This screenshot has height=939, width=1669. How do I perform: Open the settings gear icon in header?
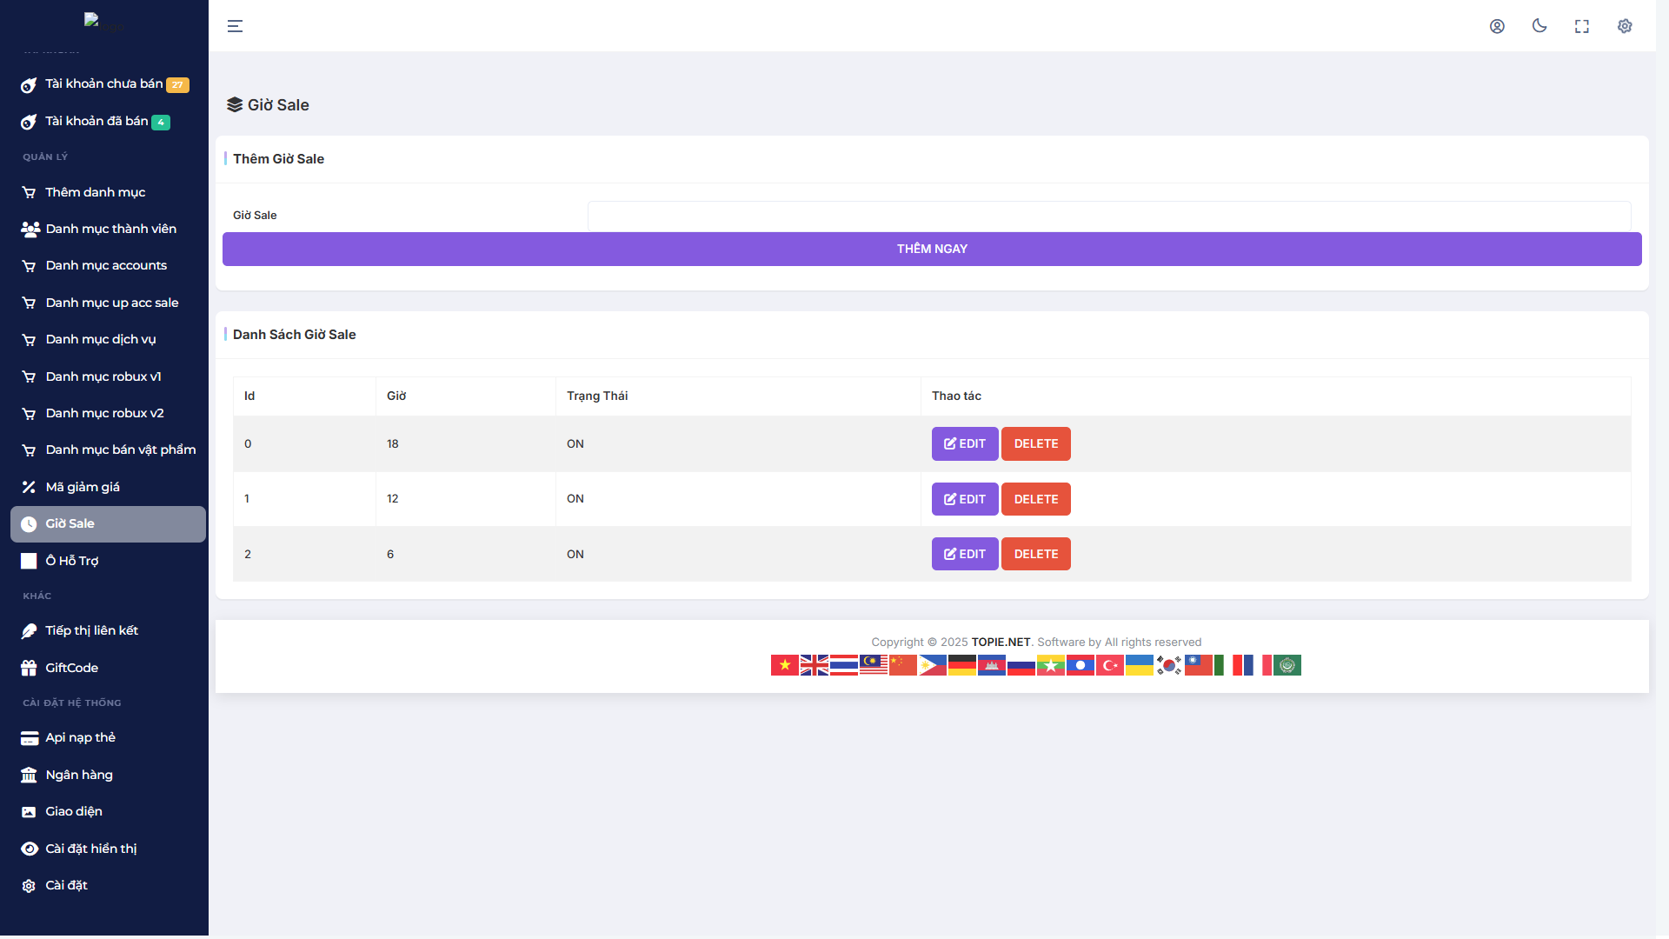(1625, 26)
